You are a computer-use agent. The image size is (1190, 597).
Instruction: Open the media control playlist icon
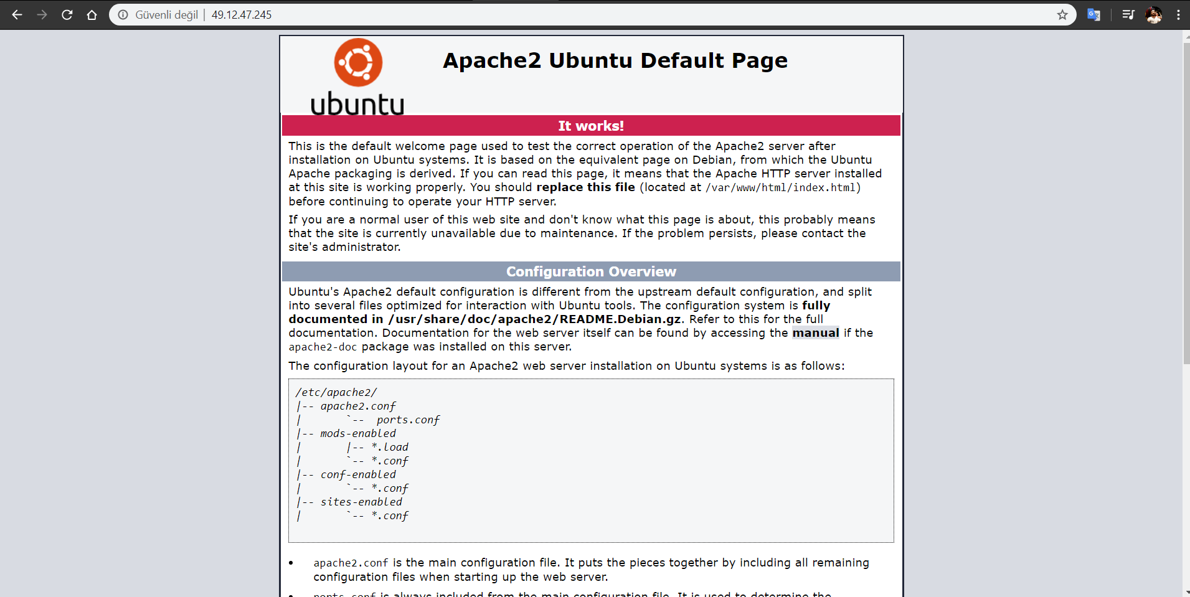(1128, 15)
